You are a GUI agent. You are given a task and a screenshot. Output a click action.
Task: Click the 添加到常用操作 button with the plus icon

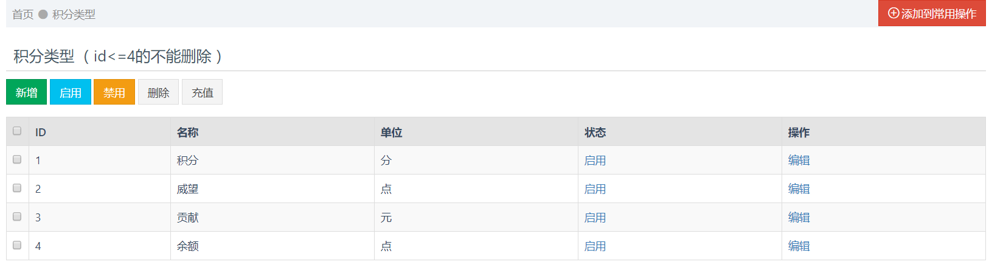click(x=932, y=13)
